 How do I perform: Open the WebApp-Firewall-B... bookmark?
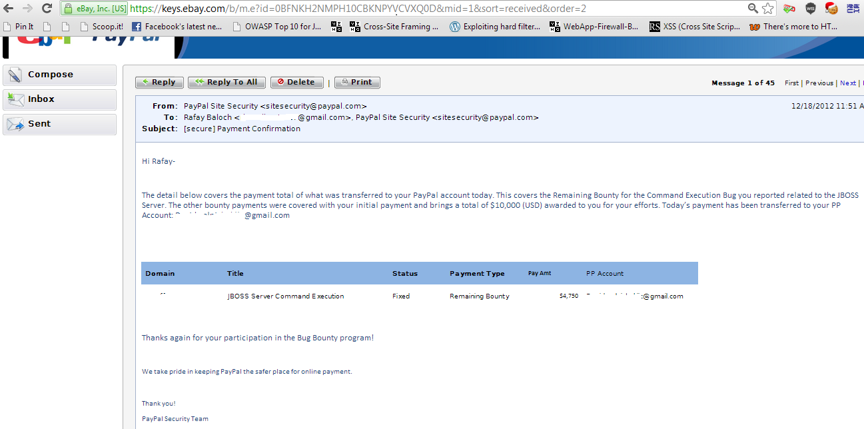point(594,27)
